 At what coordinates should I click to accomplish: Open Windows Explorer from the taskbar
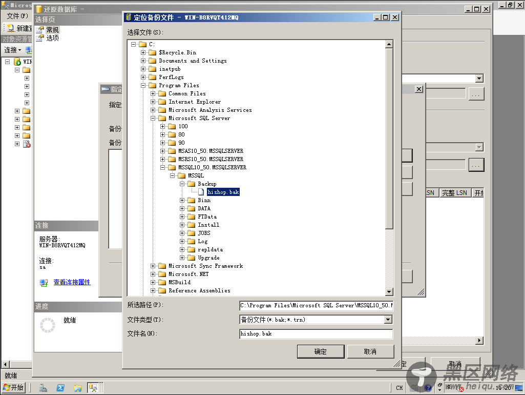(78, 388)
